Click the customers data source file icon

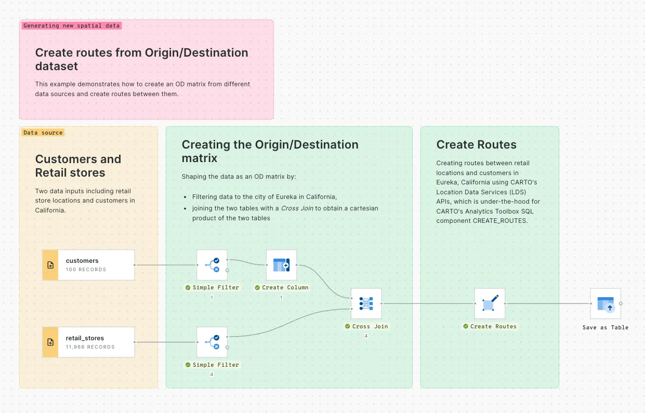50,265
